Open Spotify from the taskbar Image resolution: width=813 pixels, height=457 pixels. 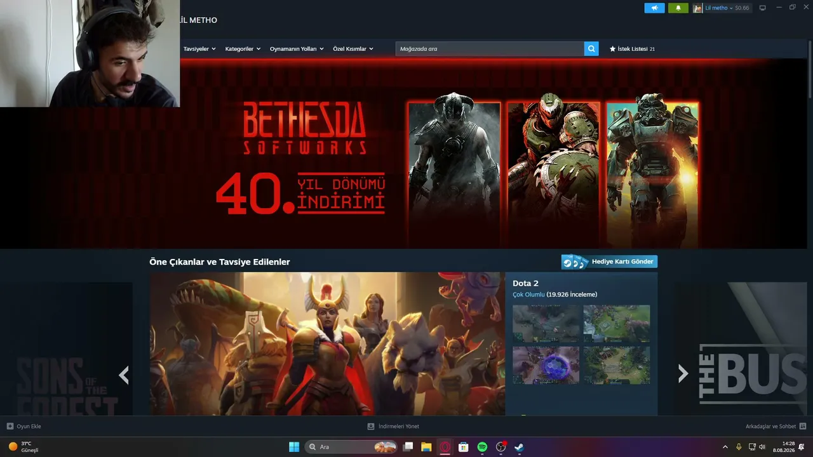pyautogui.click(x=482, y=447)
